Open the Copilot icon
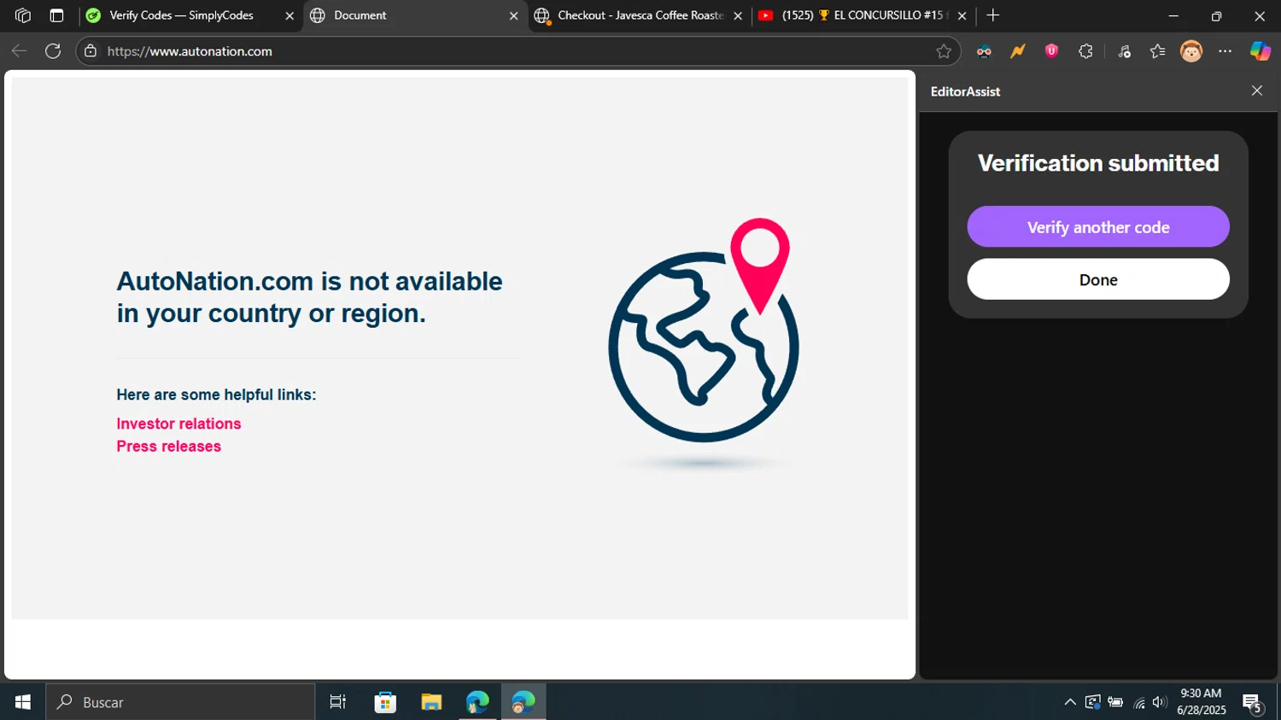1281x720 pixels. pyautogui.click(x=1260, y=51)
